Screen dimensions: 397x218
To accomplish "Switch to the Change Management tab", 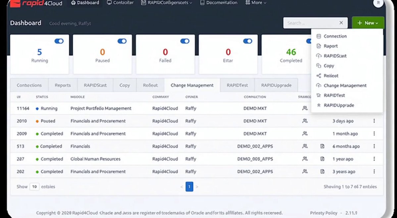I will [x=192, y=85].
